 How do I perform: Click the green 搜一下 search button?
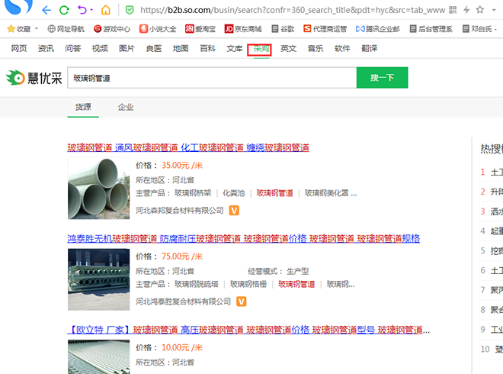(x=382, y=78)
